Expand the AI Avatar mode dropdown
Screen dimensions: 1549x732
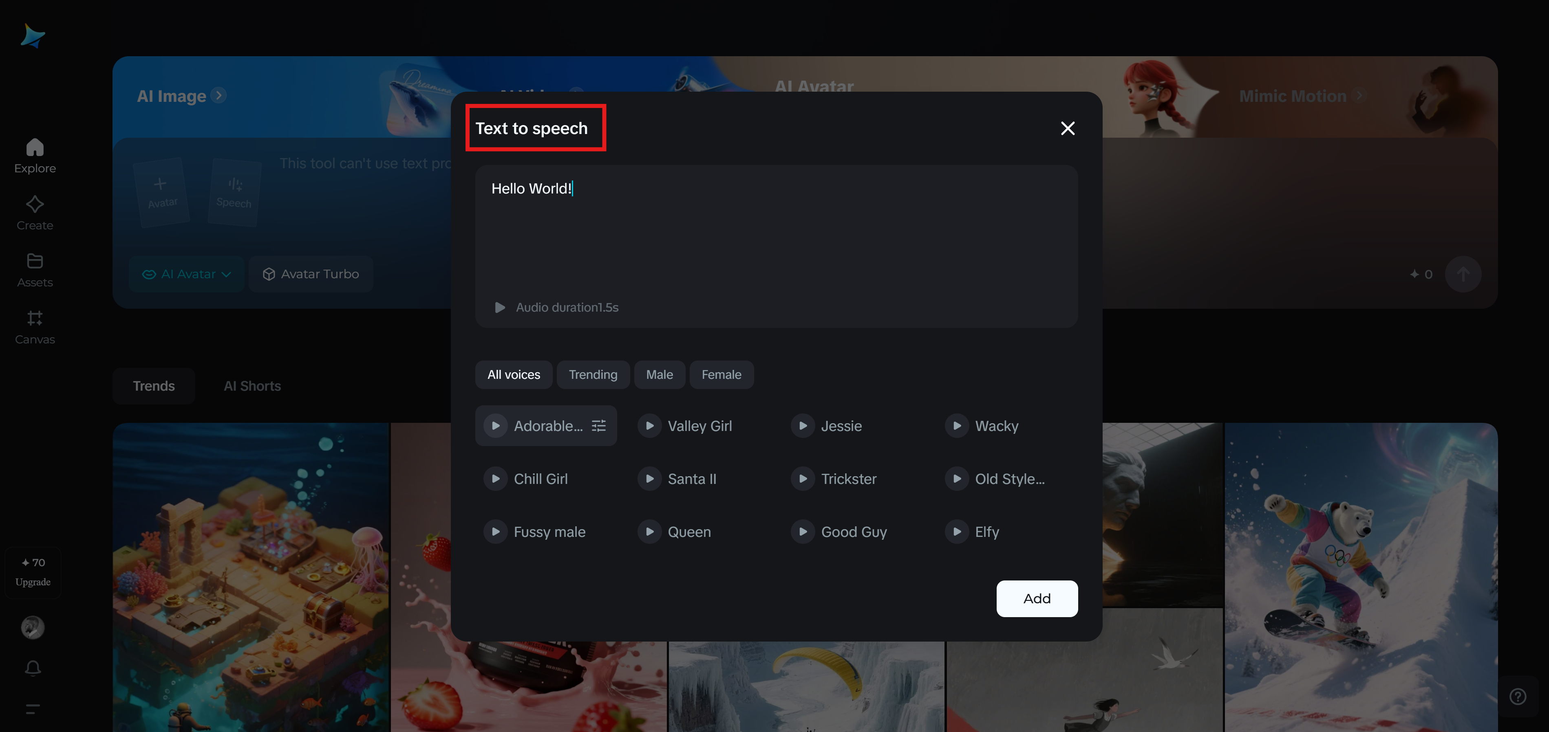click(186, 274)
